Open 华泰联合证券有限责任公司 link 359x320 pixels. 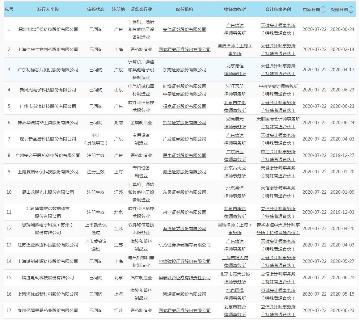(x=184, y=278)
